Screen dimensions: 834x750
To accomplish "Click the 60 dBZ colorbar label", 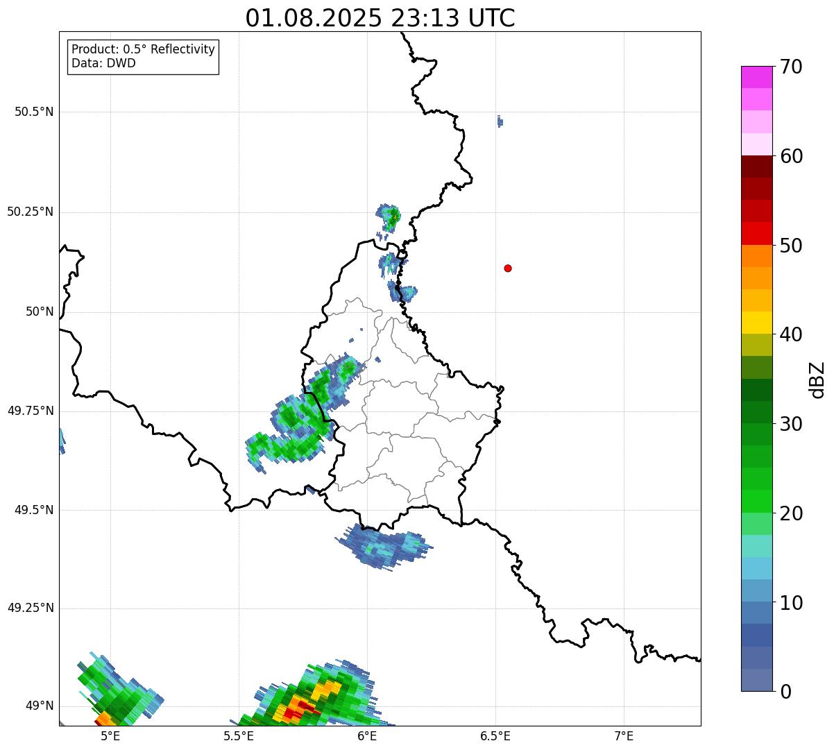I will click(791, 156).
